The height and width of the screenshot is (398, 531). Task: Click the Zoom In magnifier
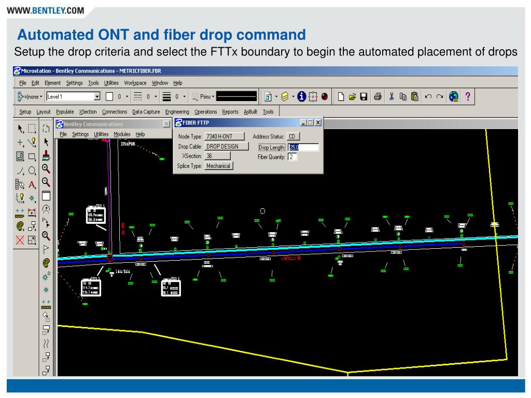[x=46, y=168]
